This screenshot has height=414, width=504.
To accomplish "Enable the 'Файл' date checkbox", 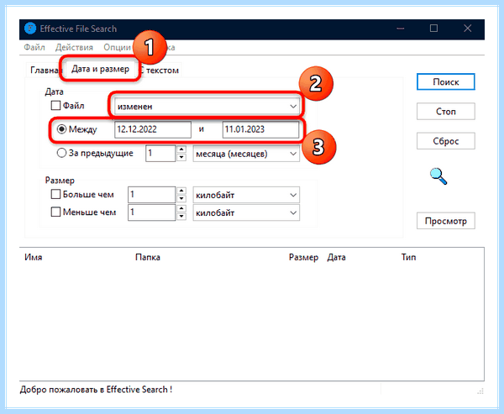I will pos(55,106).
